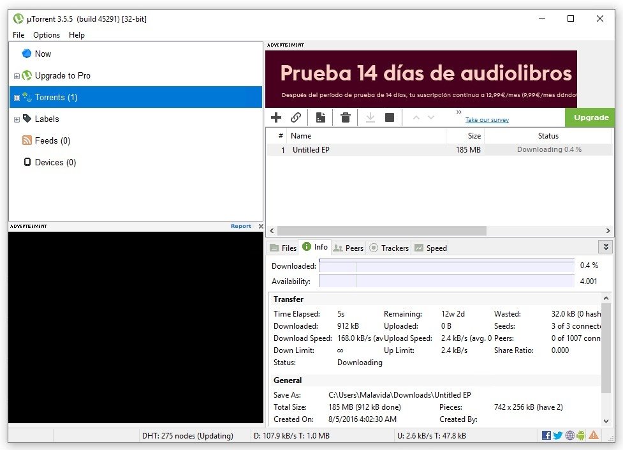Click the D: 107.9 kB/s download status text
The image size is (623, 450).
click(291, 436)
